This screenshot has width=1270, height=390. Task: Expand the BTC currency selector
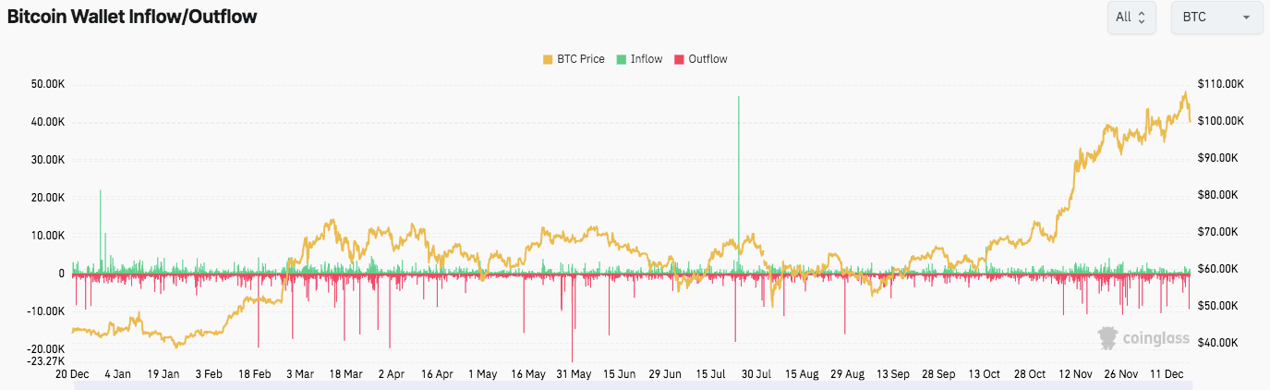pos(1217,17)
